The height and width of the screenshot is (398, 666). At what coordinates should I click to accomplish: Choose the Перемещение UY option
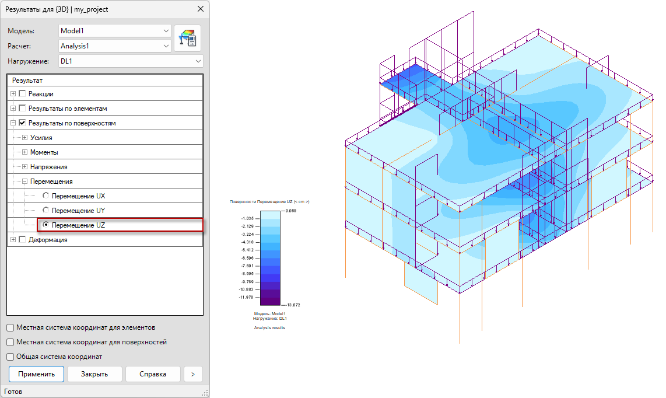click(46, 210)
